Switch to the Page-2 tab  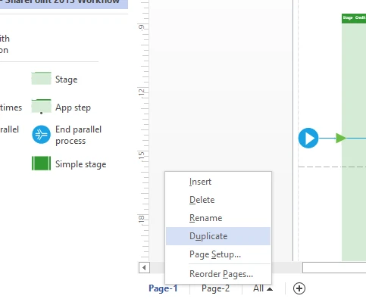216,288
